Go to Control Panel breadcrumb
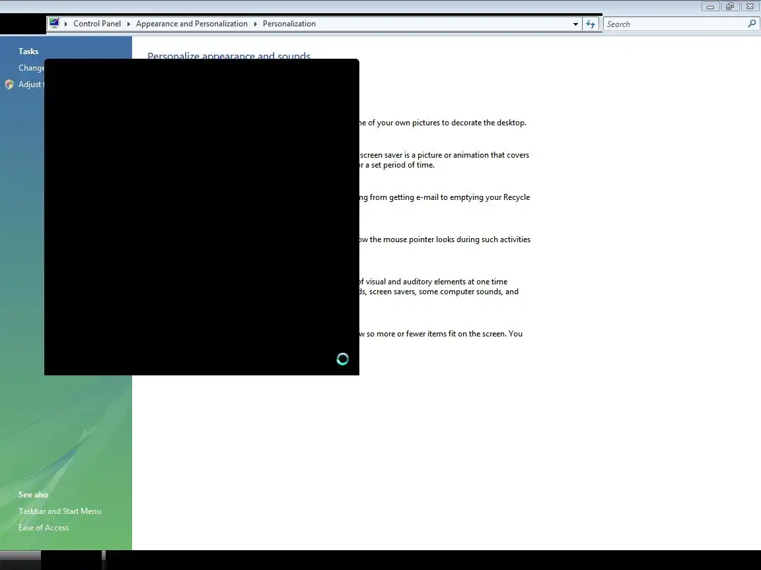 (97, 24)
